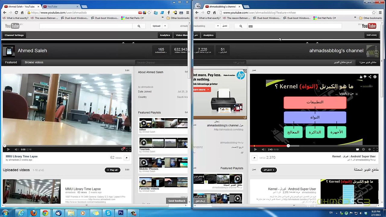Select ahmadssbblog's channel tab in right window

point(222,6)
